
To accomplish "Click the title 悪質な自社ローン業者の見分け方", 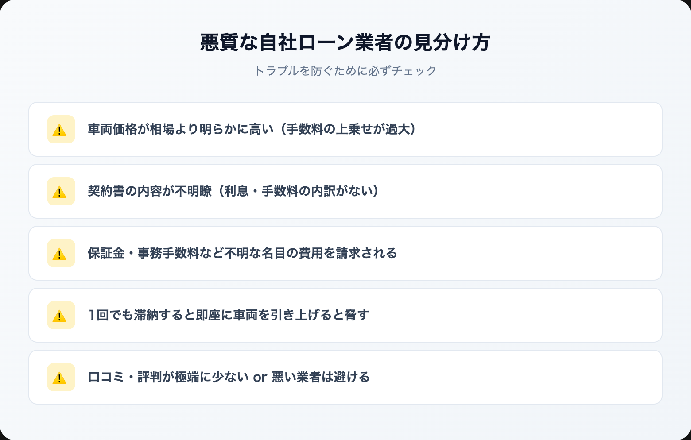I will [345, 43].
